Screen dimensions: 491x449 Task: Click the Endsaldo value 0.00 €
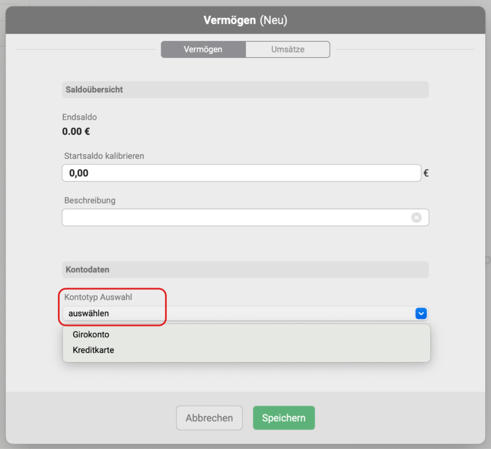click(x=76, y=131)
